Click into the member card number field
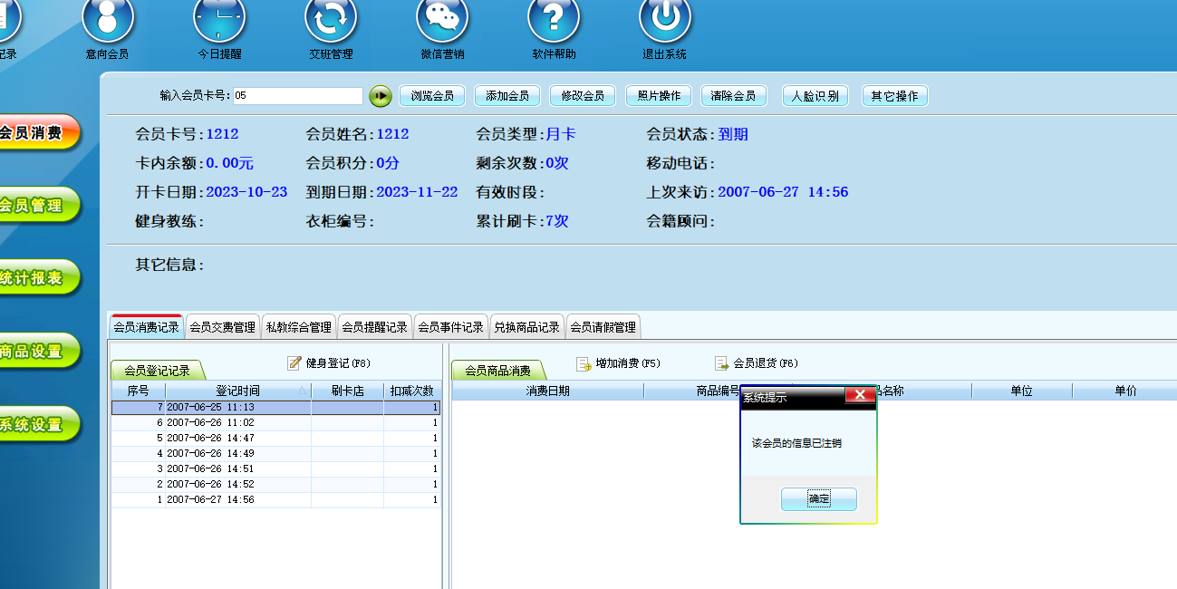The image size is (1177, 589). click(297, 96)
